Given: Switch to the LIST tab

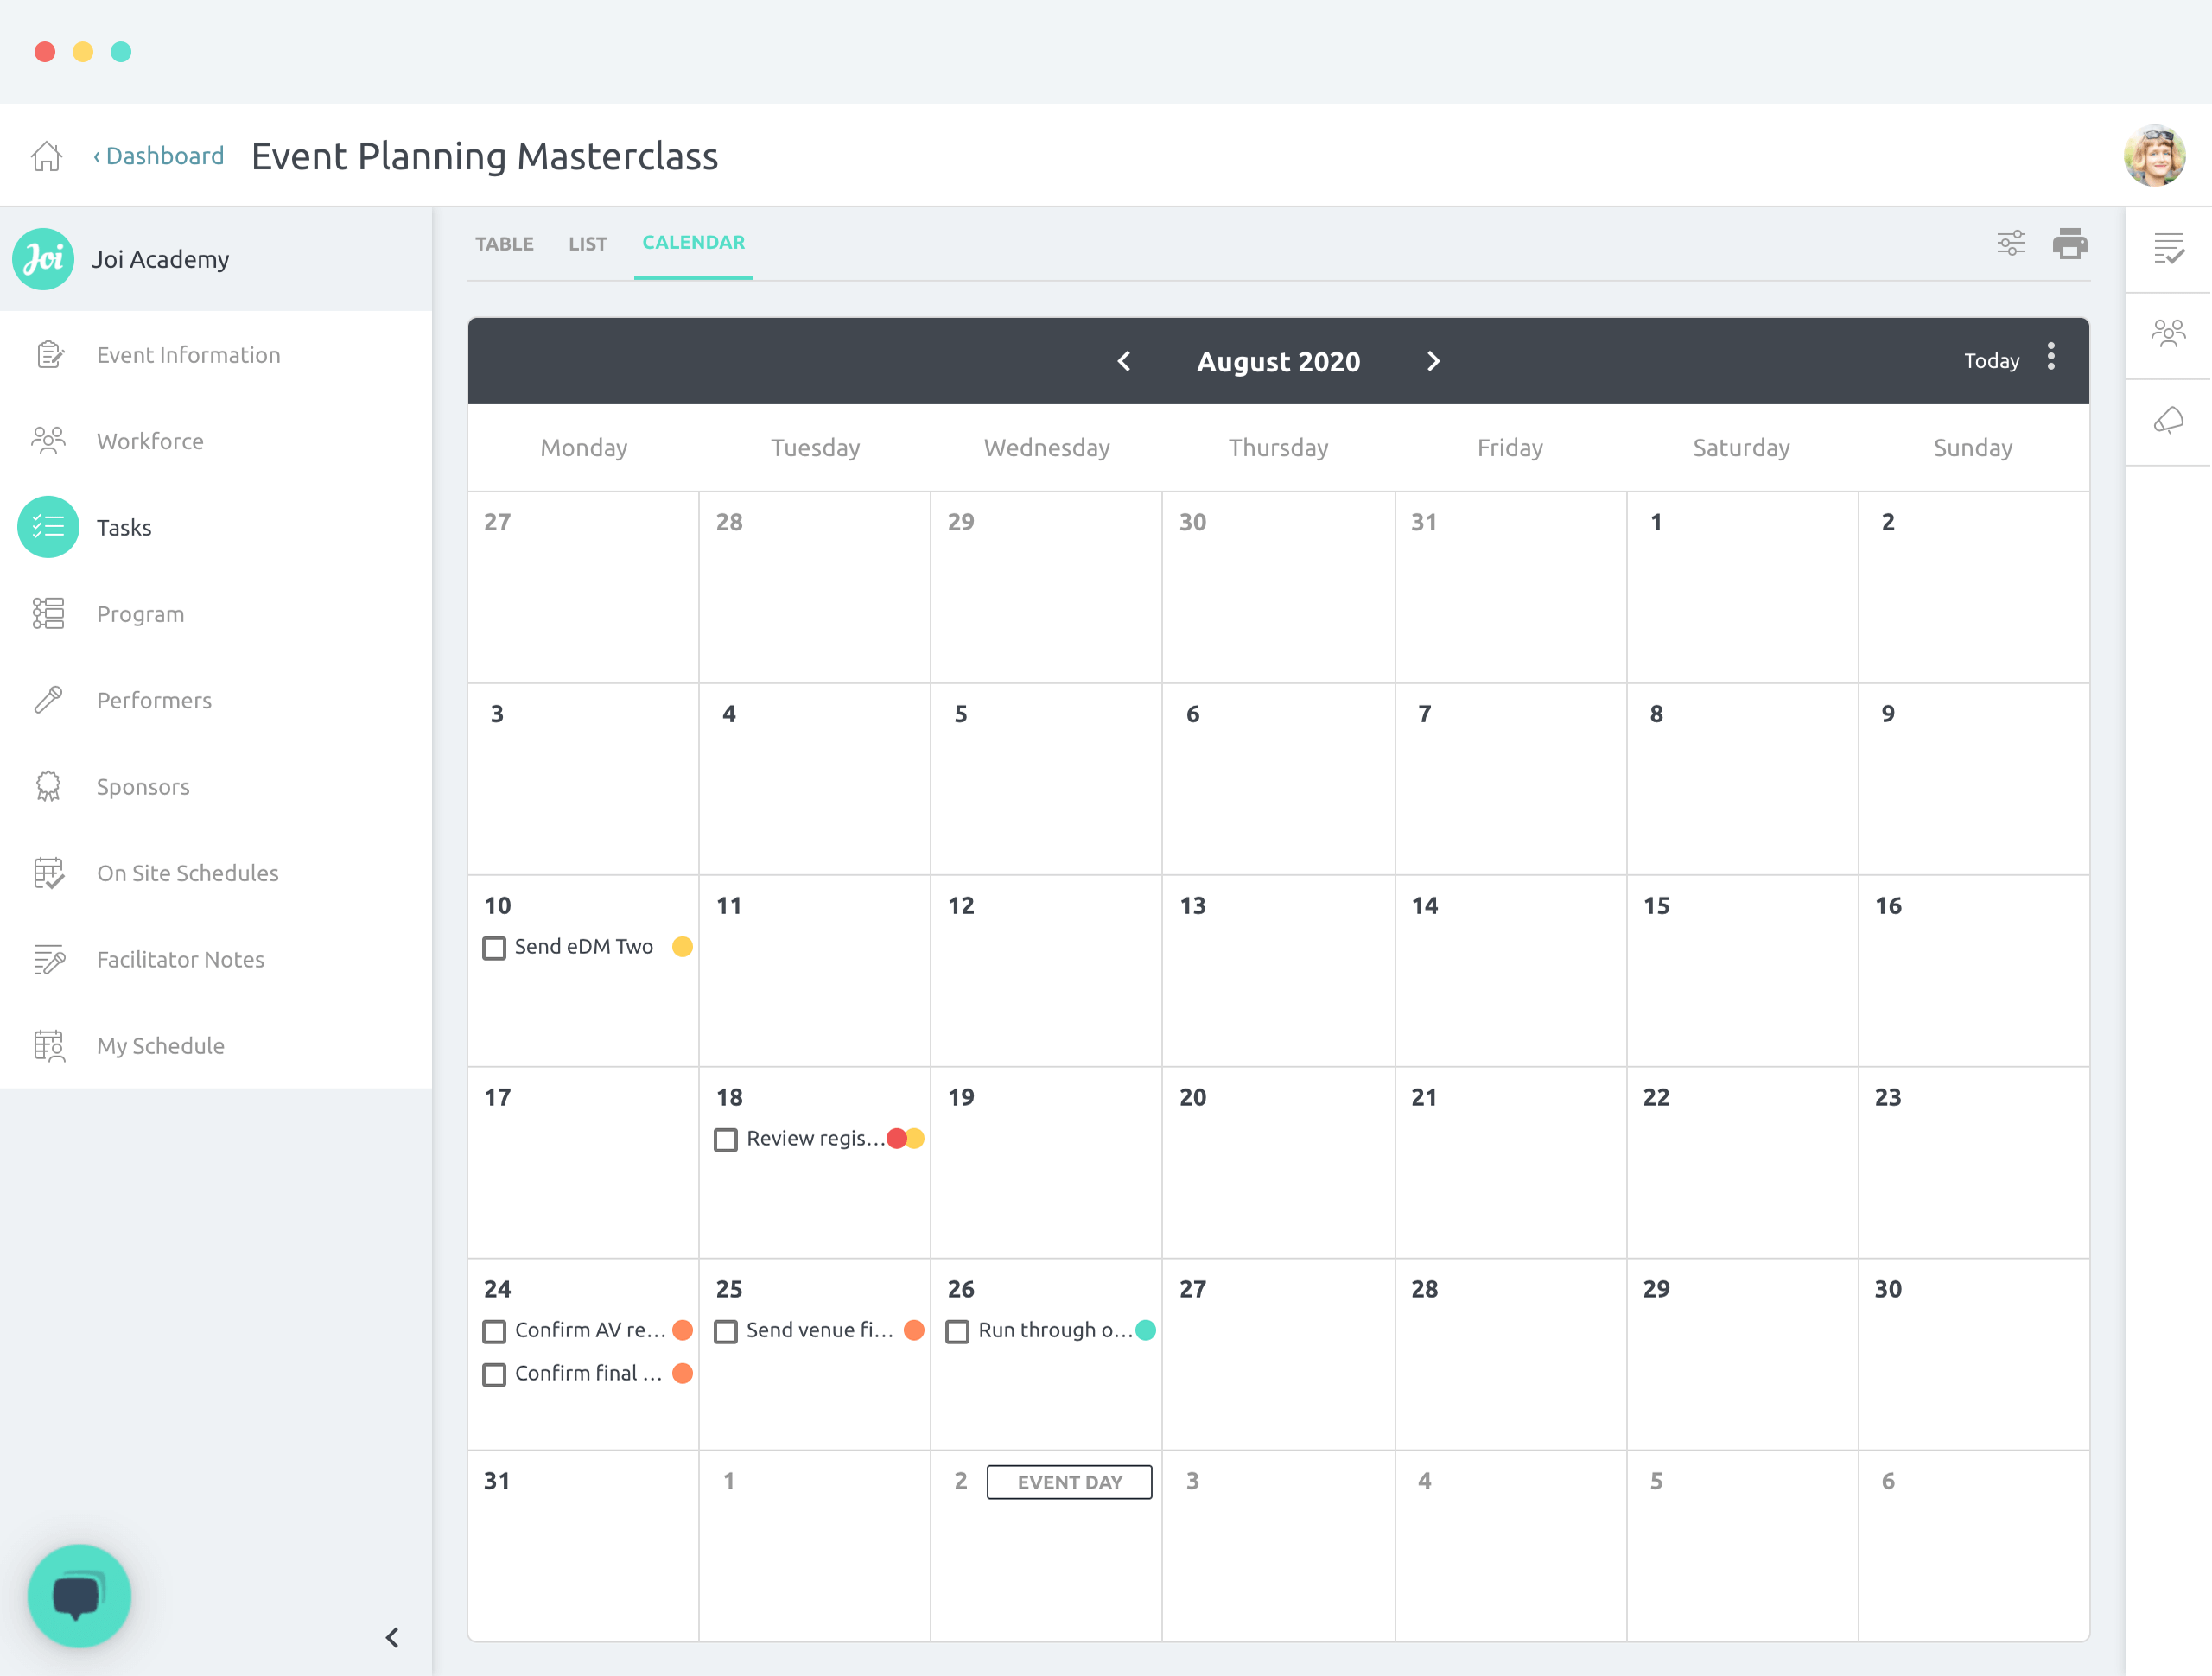Looking at the screenshot, I should point(587,244).
